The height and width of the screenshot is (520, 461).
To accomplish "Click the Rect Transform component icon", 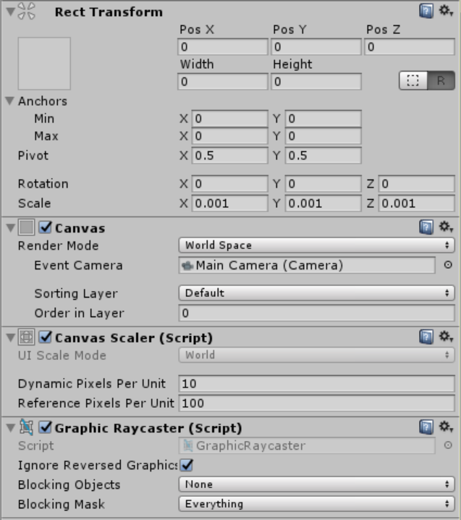I will point(26,12).
